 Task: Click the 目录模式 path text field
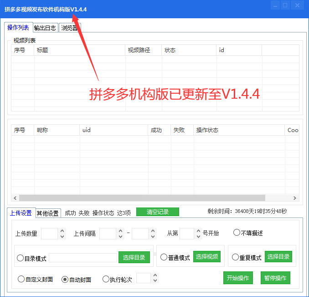click(x=83, y=258)
